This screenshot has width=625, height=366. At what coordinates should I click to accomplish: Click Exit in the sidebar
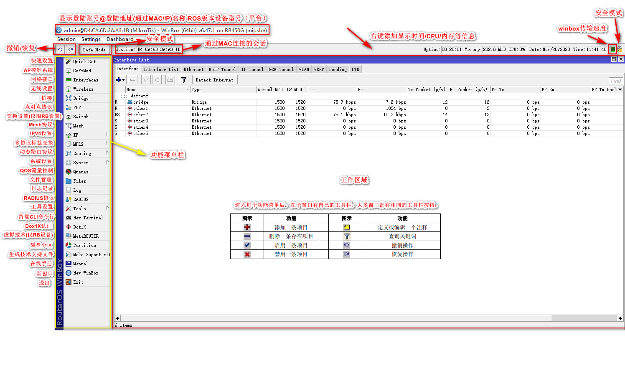tap(87, 282)
